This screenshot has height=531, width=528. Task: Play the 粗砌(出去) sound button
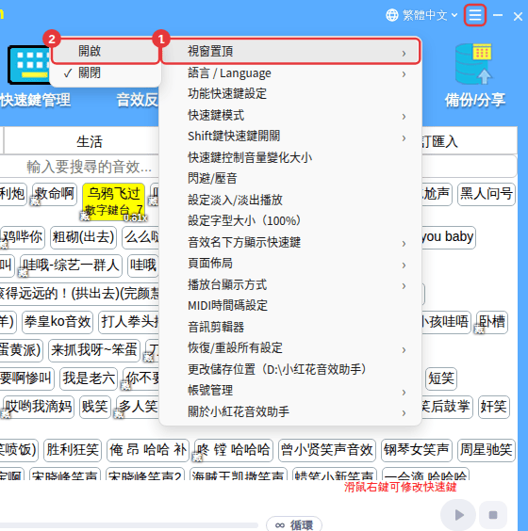(83, 237)
